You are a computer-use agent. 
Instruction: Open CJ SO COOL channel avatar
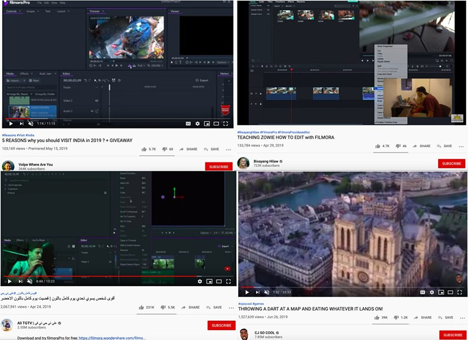244,334
